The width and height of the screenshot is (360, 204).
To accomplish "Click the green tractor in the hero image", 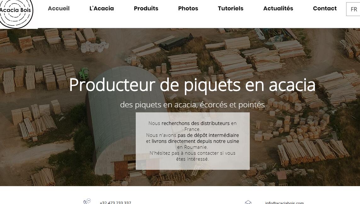I will pyautogui.click(x=84, y=73).
